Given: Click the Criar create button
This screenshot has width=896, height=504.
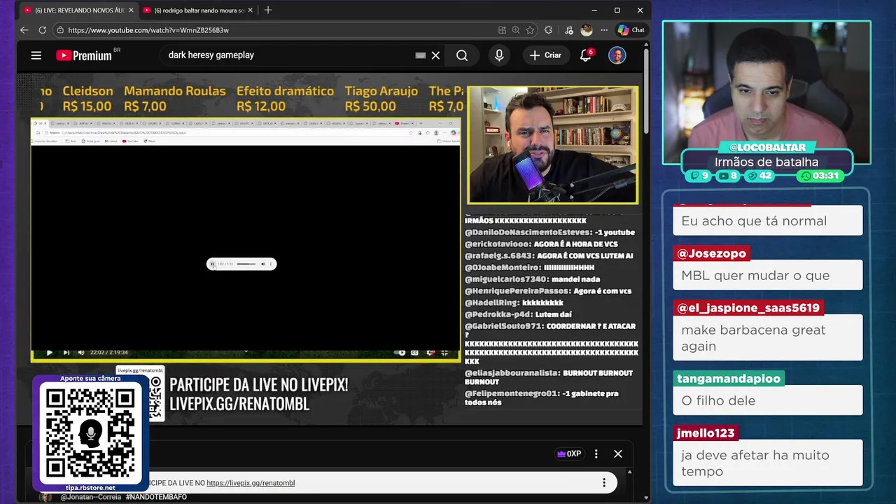Looking at the screenshot, I should coord(546,55).
